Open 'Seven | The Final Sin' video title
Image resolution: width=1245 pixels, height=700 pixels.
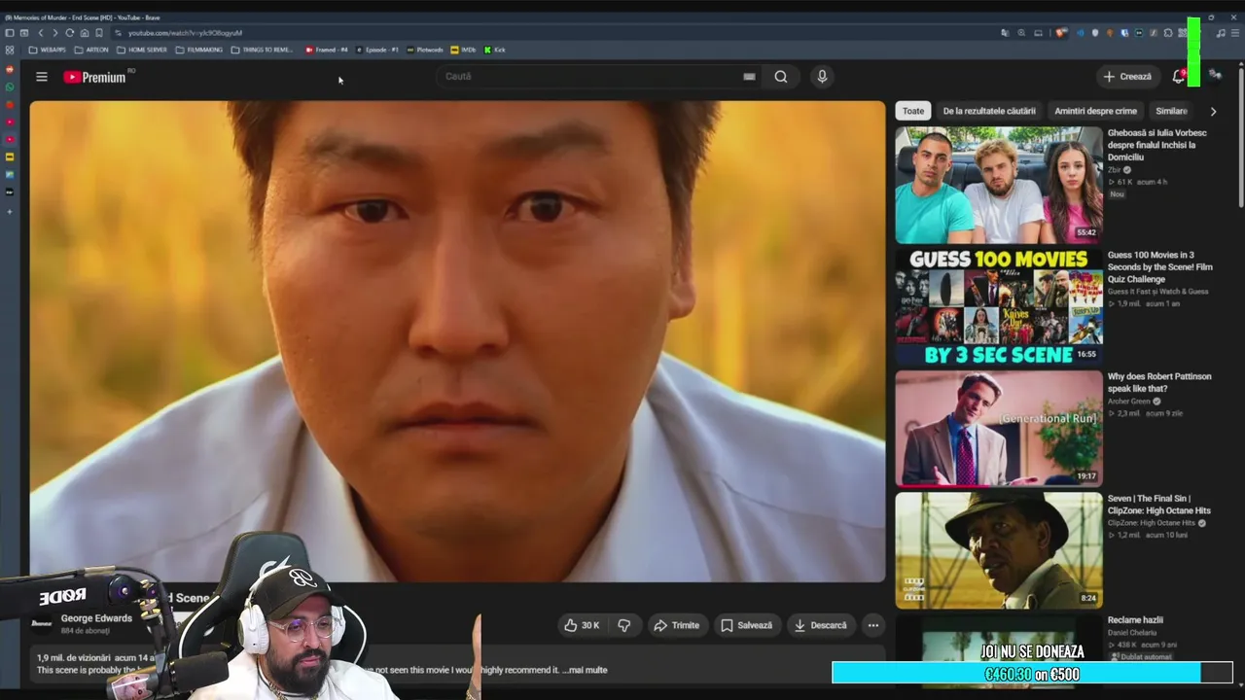(1159, 504)
